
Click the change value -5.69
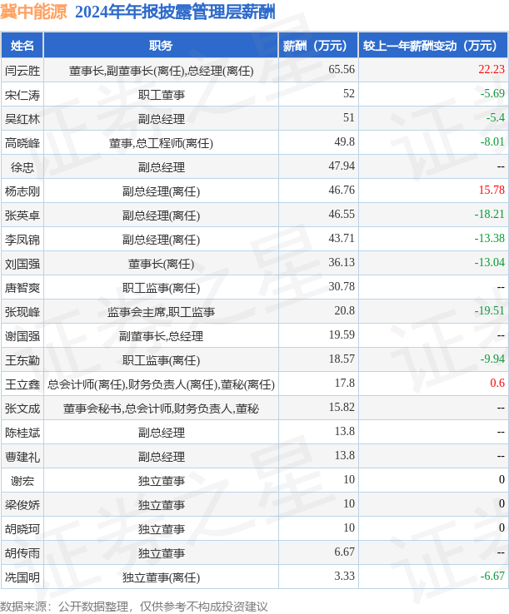coord(492,93)
